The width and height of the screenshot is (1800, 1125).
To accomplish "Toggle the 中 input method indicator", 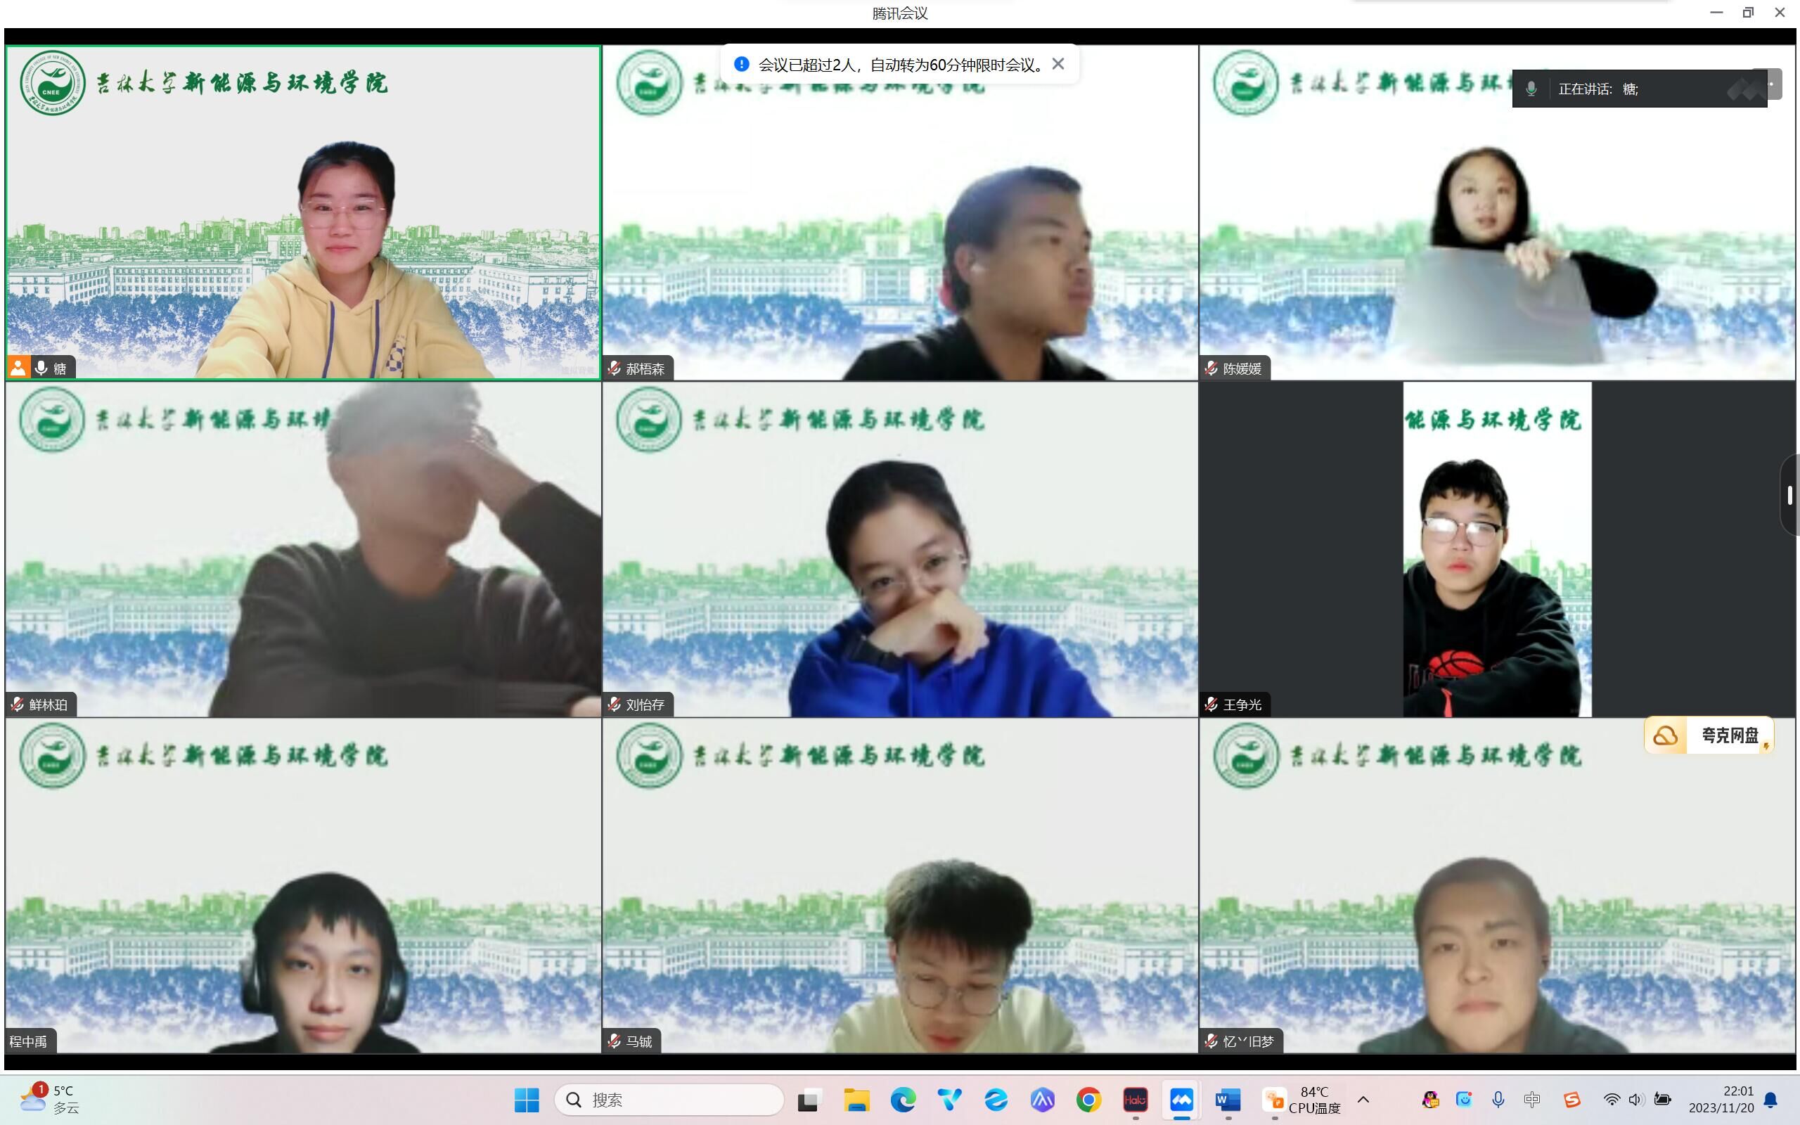I will [x=1532, y=1100].
